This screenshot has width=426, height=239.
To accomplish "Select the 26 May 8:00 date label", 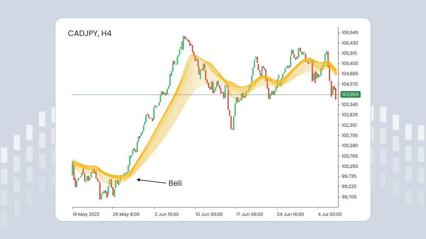I will tap(126, 214).
